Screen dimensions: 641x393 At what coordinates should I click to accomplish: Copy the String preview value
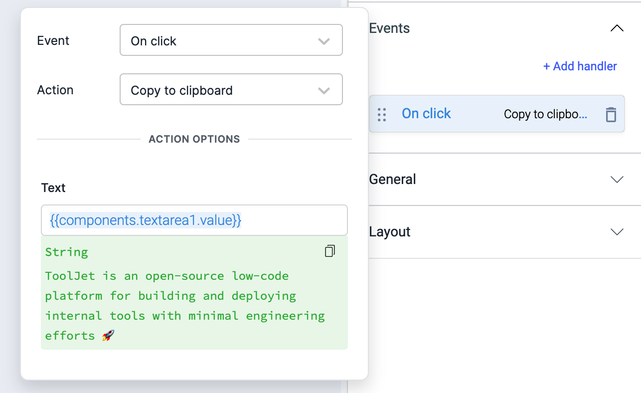point(329,251)
